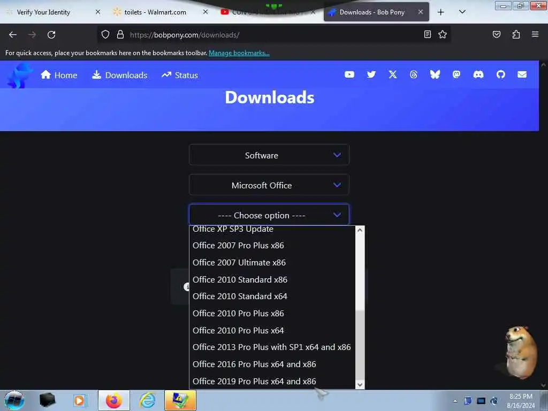The image size is (548, 411).
Task: Click the Firefox taskbar icon
Action: point(113,400)
